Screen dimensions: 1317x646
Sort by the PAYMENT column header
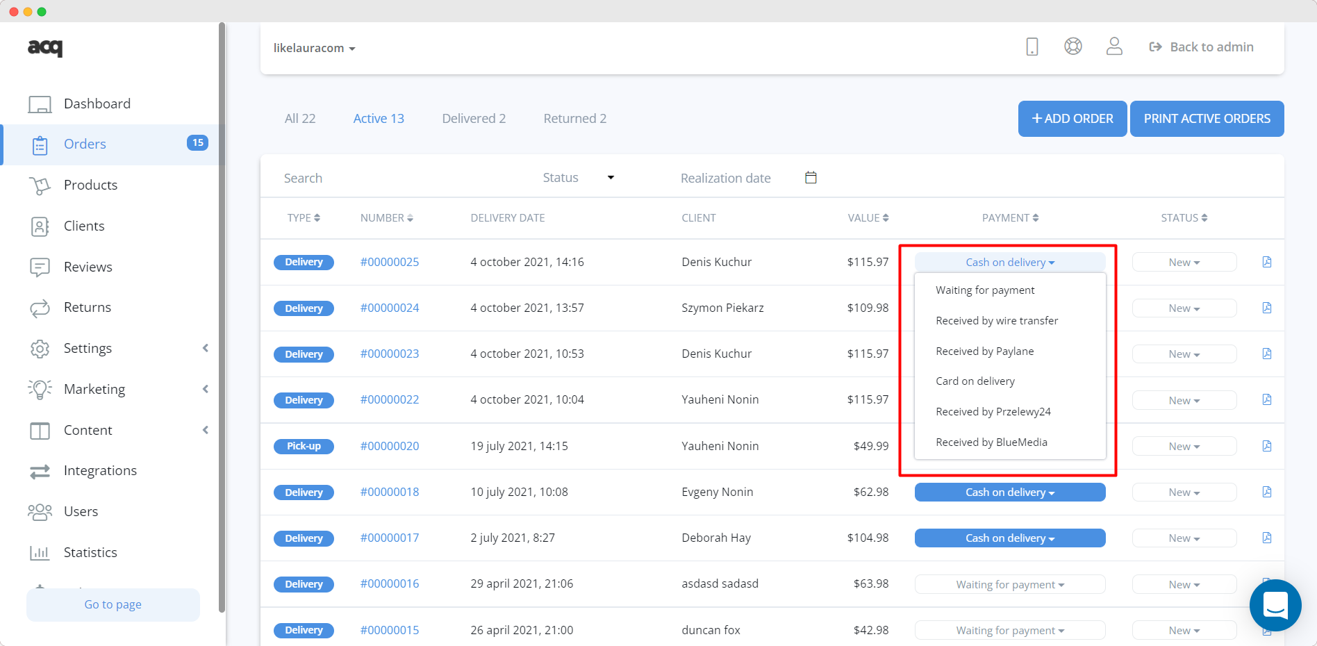(x=1010, y=218)
